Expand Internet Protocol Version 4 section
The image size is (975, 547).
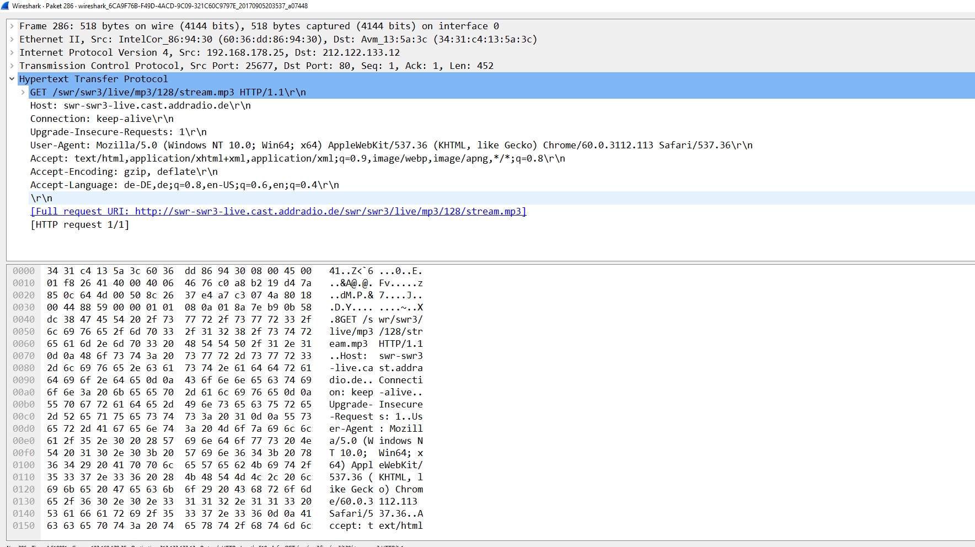pyautogui.click(x=12, y=52)
